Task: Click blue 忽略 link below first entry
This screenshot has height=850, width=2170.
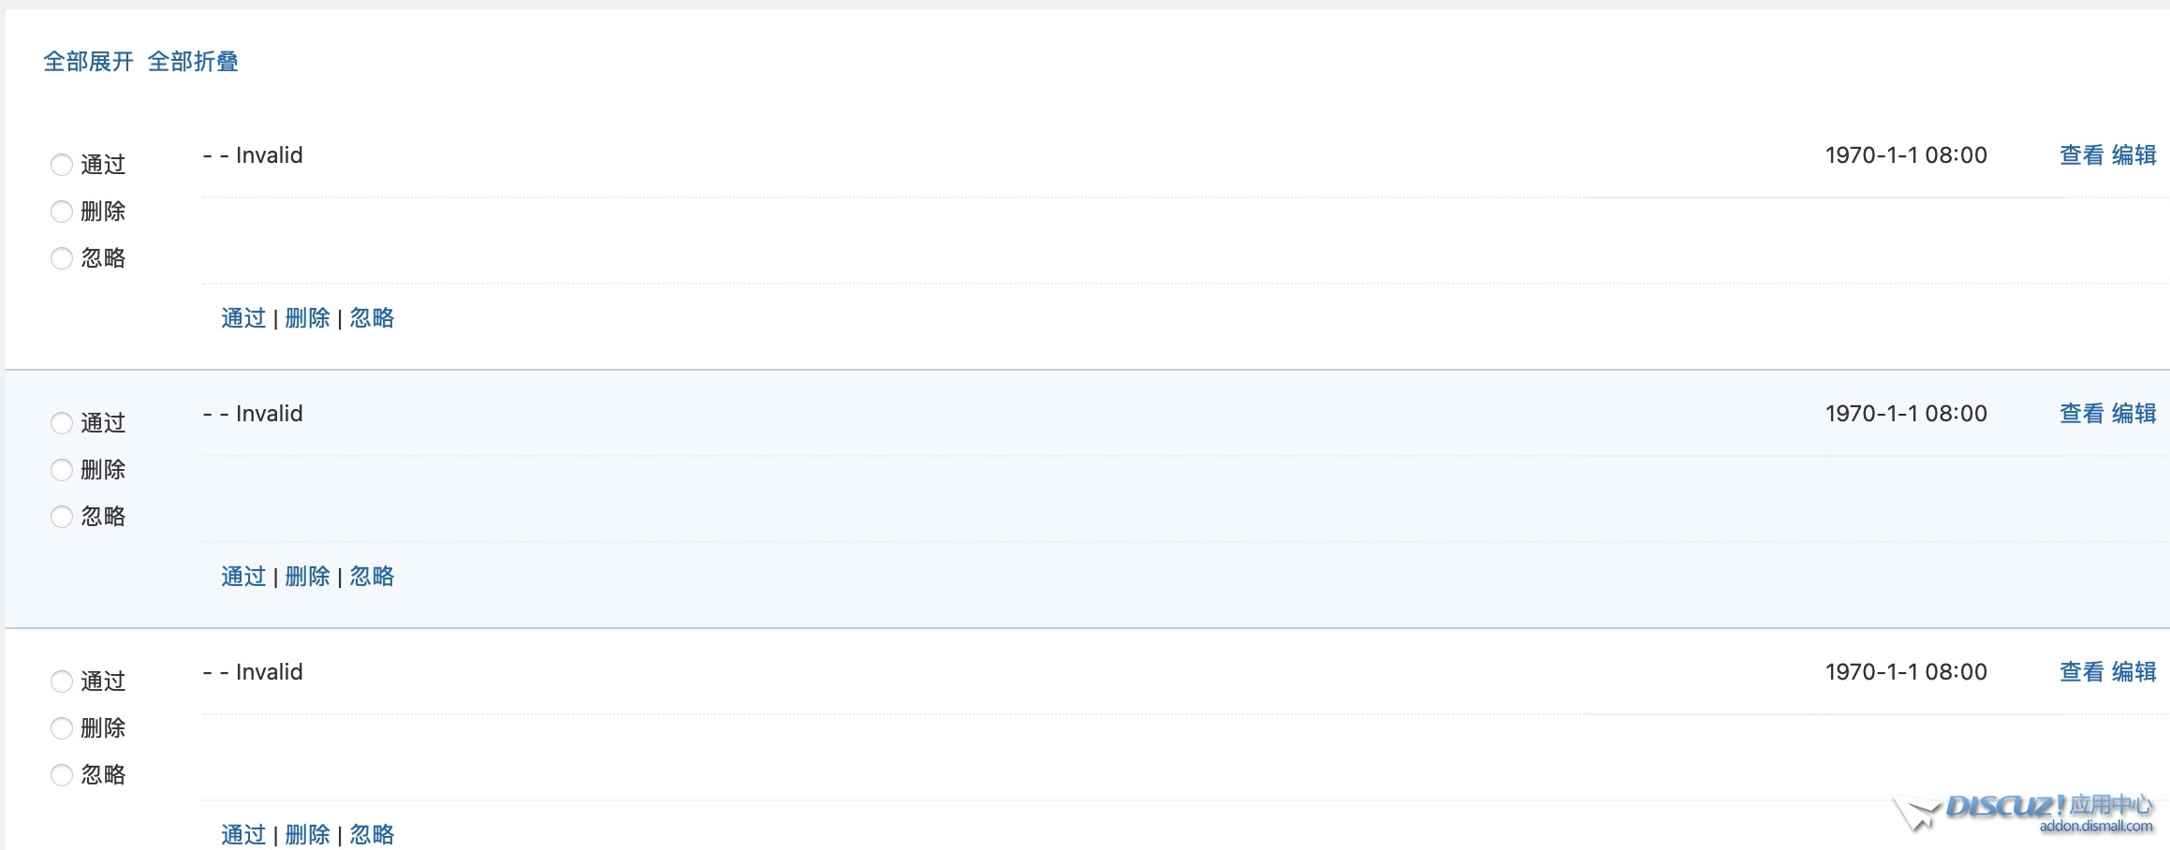Action: point(372,318)
